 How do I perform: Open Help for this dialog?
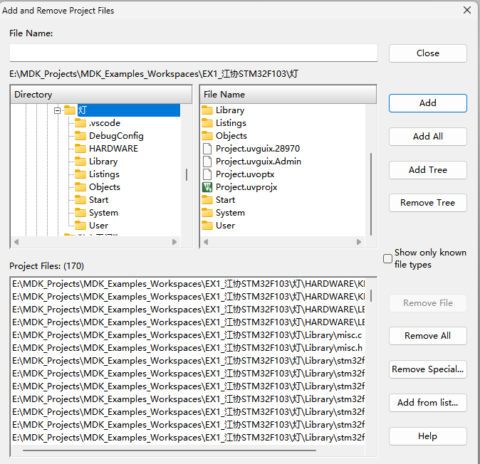(x=427, y=436)
